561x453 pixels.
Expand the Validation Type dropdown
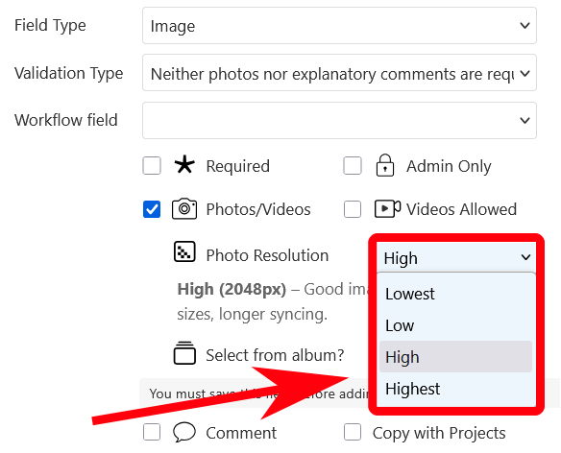[x=339, y=73]
